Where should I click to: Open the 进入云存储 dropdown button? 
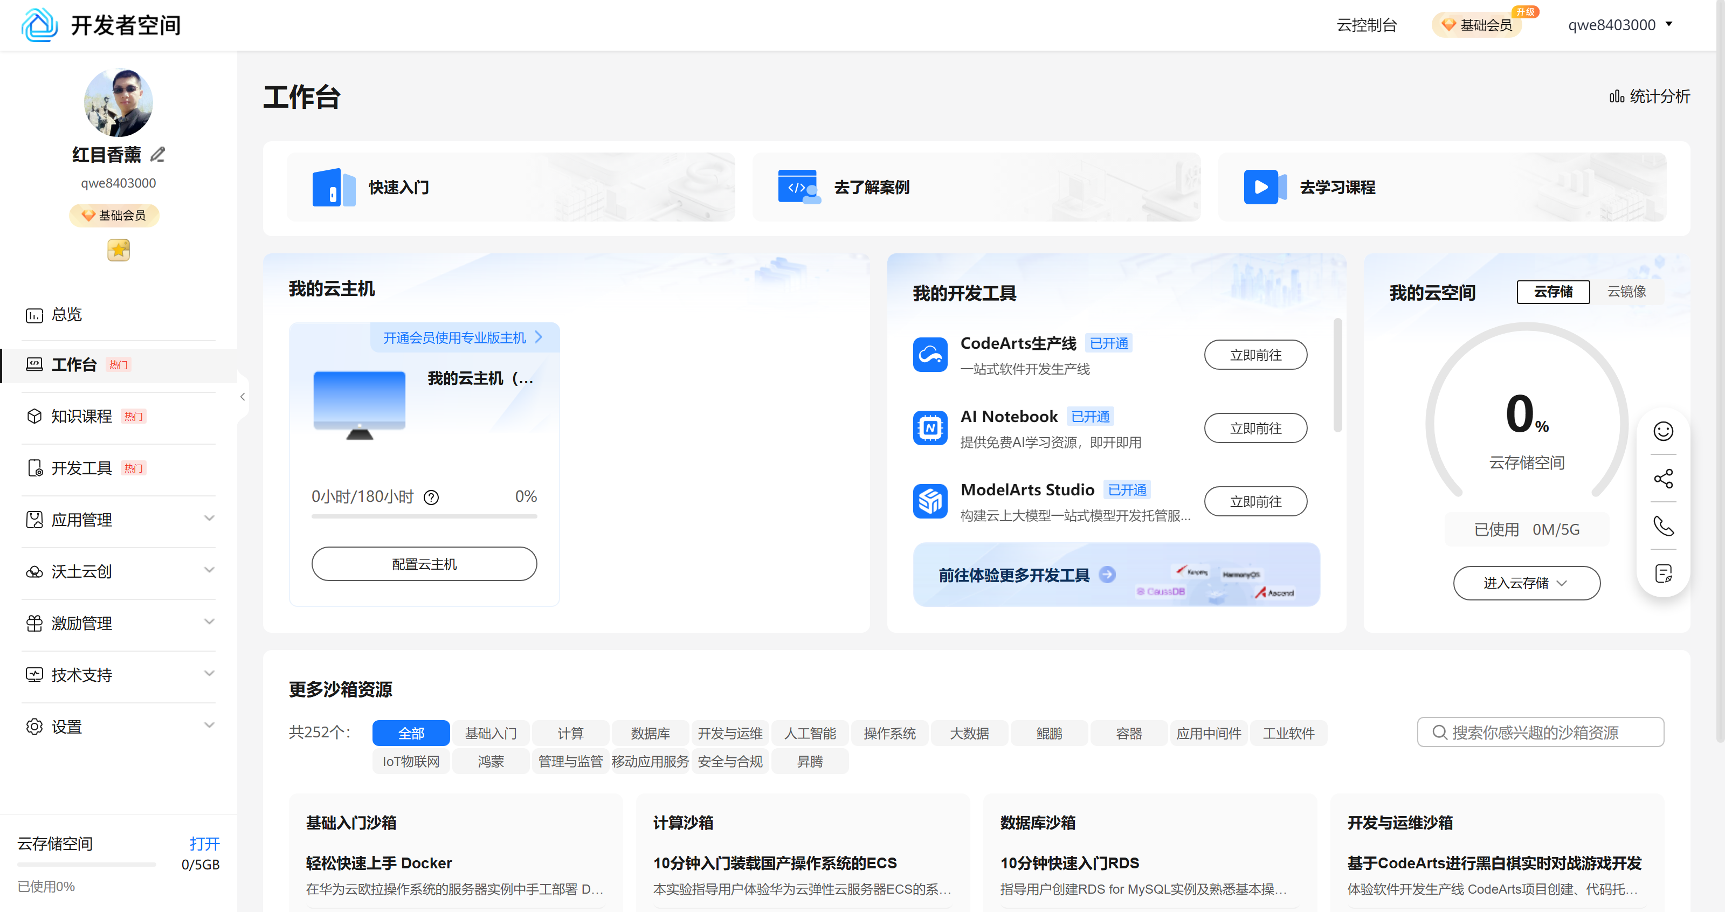click(x=1526, y=583)
